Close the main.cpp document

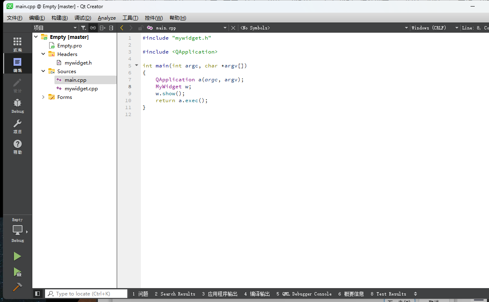[233, 28]
